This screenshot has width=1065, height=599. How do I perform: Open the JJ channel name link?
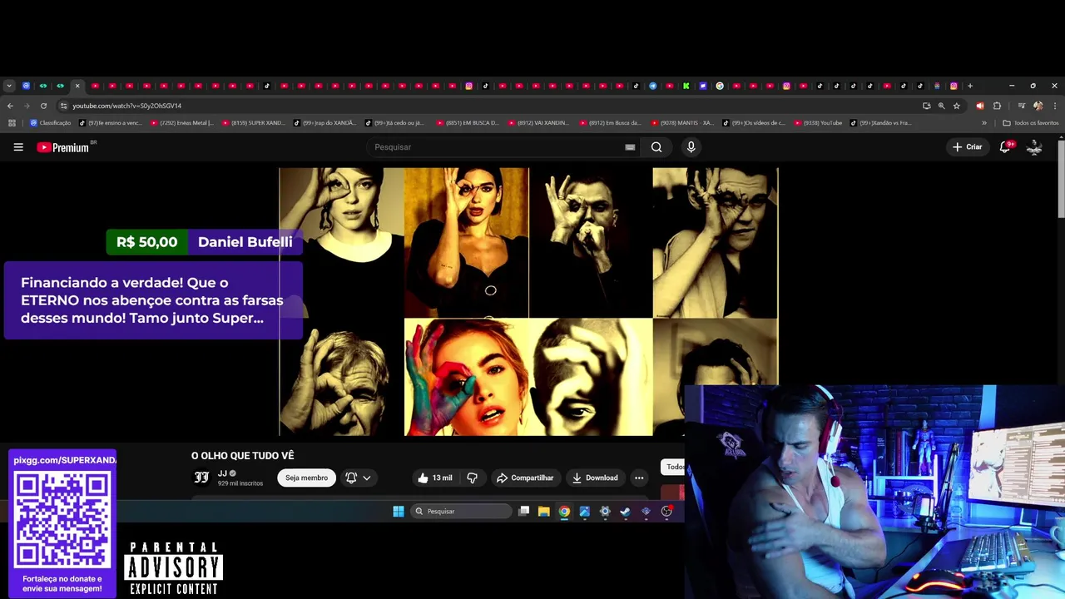pos(222,473)
